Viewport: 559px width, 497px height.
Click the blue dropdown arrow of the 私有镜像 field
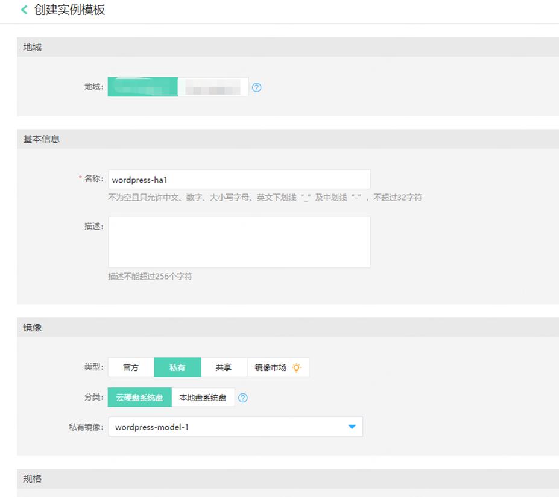click(x=352, y=427)
